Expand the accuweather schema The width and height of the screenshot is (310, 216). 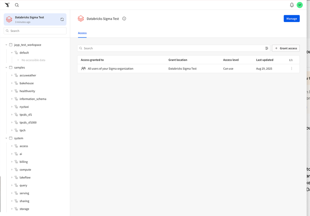(12, 75)
